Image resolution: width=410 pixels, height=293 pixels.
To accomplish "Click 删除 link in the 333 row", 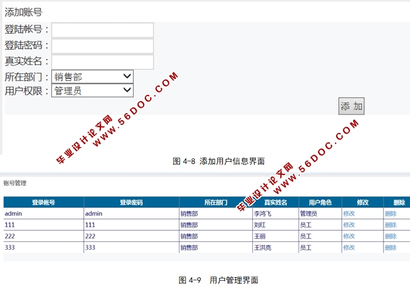I will (x=391, y=247).
